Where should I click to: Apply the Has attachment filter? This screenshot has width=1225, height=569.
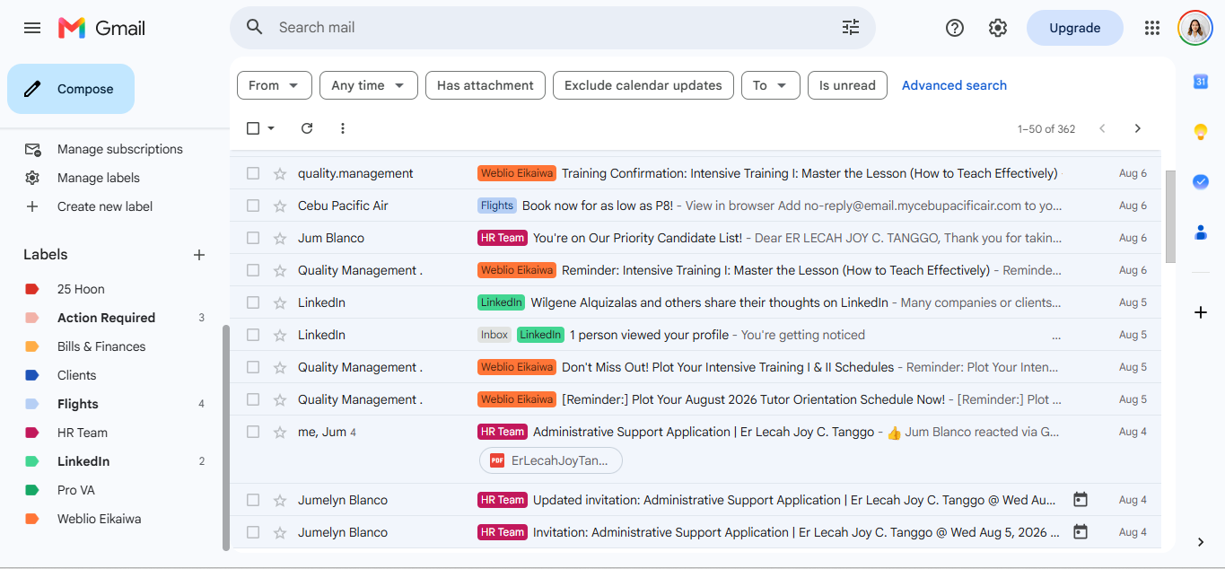pos(486,85)
